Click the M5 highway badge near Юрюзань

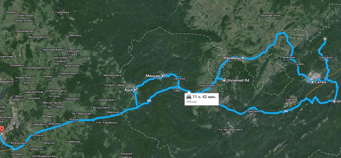pyautogui.click(x=286, y=111)
